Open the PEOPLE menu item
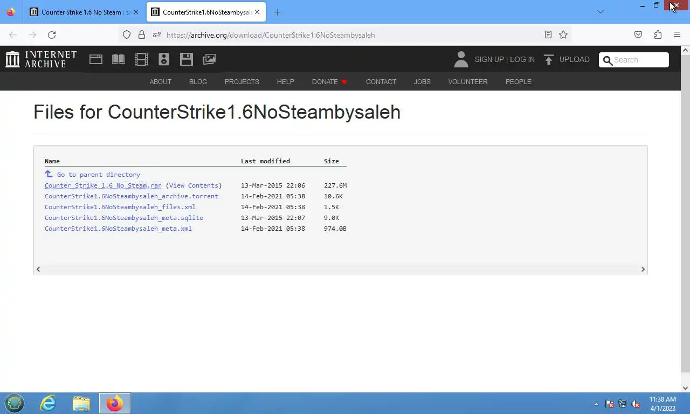Viewport: 690px width, 414px height. pyautogui.click(x=519, y=82)
